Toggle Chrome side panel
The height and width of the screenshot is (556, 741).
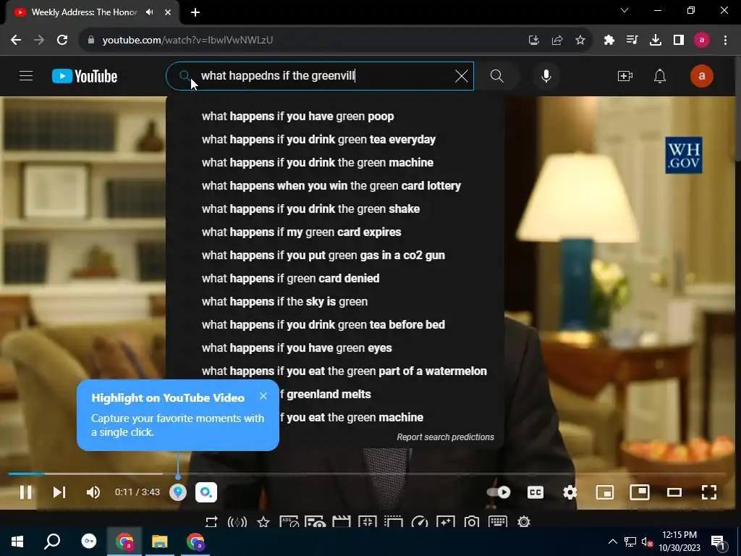click(x=679, y=41)
